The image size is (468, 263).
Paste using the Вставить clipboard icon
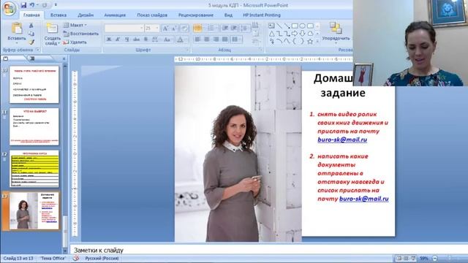click(17, 28)
